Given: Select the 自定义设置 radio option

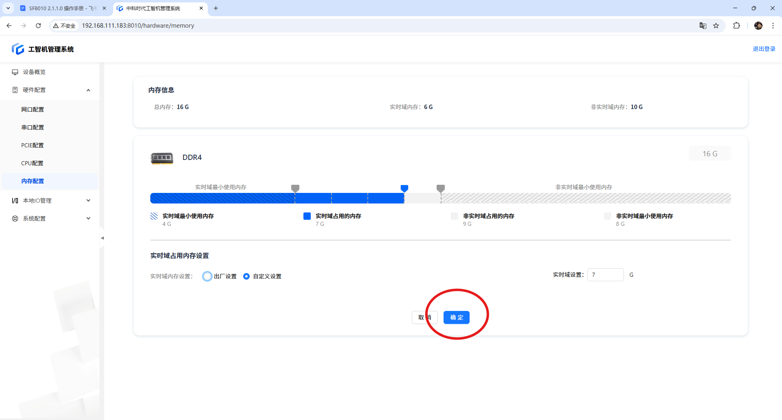Looking at the screenshot, I should coord(246,276).
